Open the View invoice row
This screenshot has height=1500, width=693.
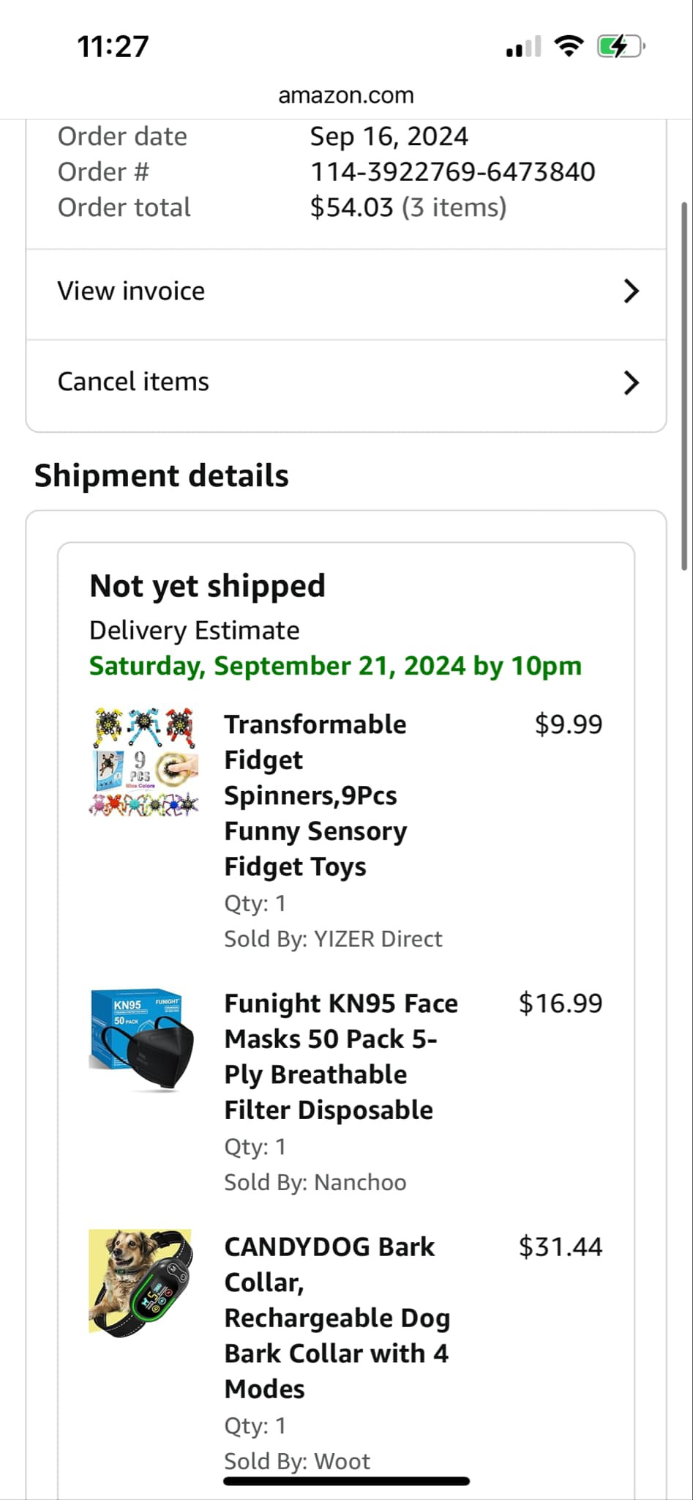click(x=132, y=292)
